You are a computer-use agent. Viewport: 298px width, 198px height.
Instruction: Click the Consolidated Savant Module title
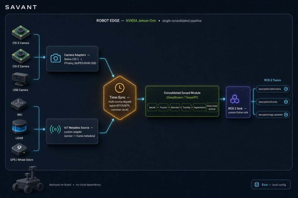[182, 93]
